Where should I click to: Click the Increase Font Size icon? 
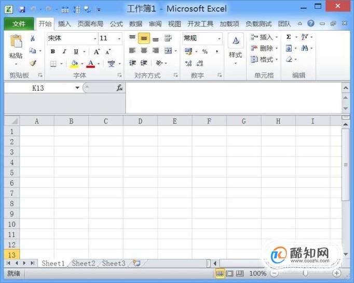point(97,52)
